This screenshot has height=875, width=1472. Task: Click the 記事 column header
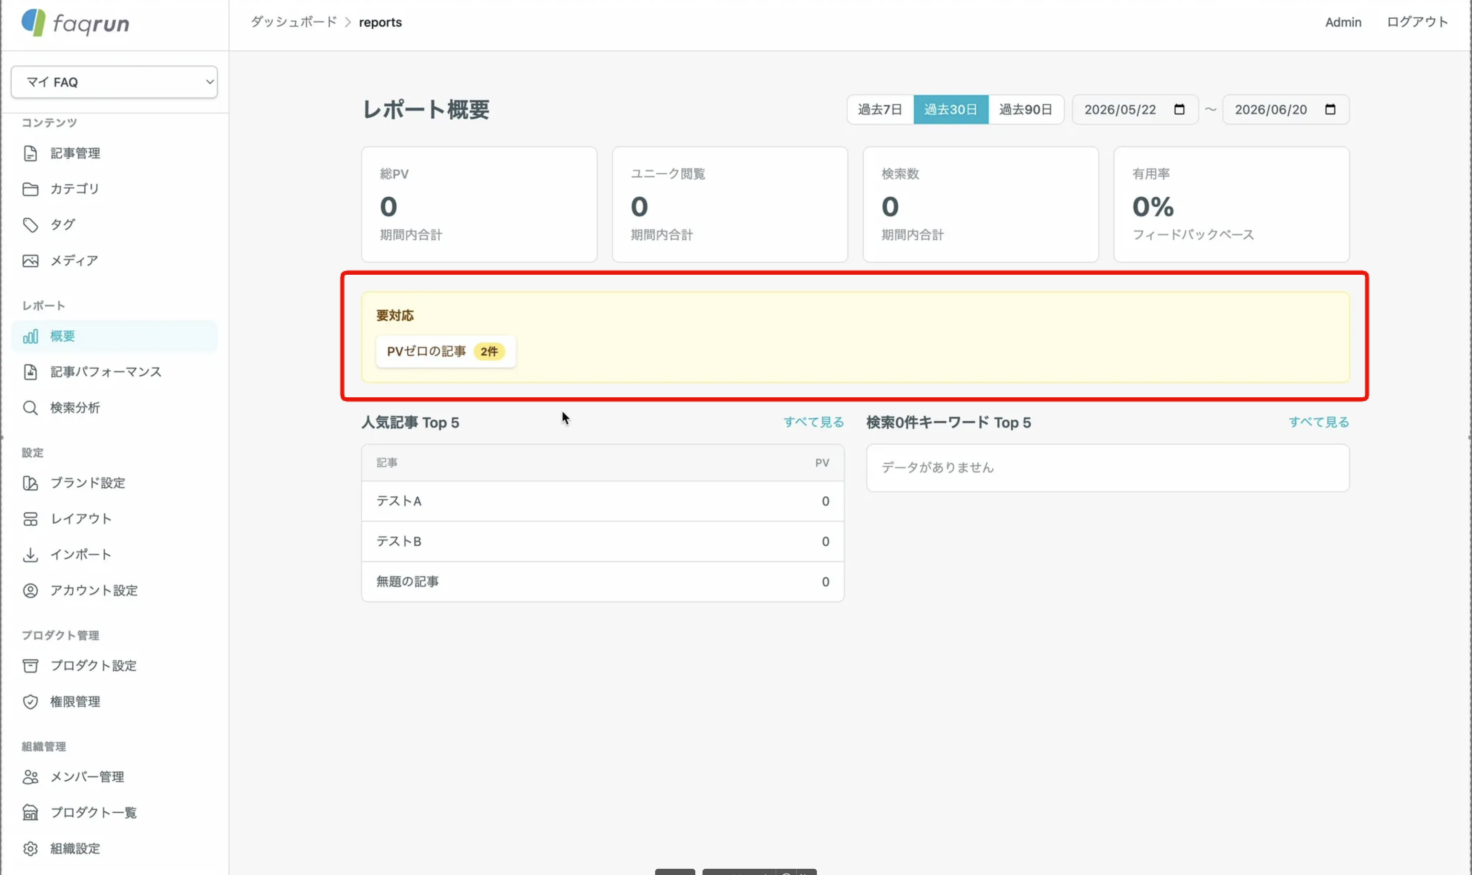click(x=387, y=463)
